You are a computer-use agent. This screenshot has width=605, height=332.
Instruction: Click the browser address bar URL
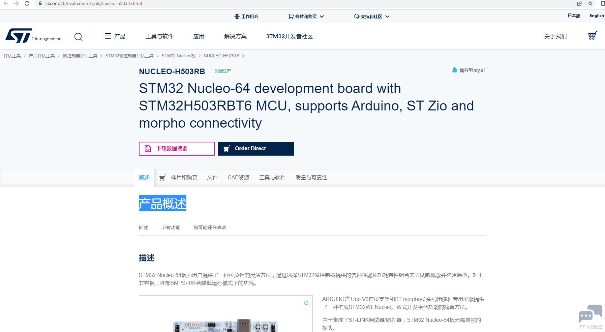point(94,3)
